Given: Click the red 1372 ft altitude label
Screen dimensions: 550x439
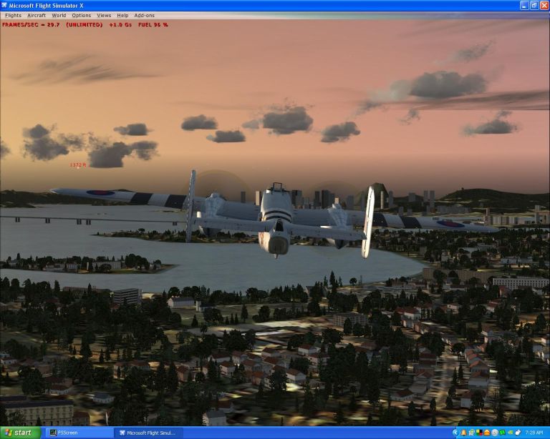Looking at the screenshot, I should click(77, 164).
